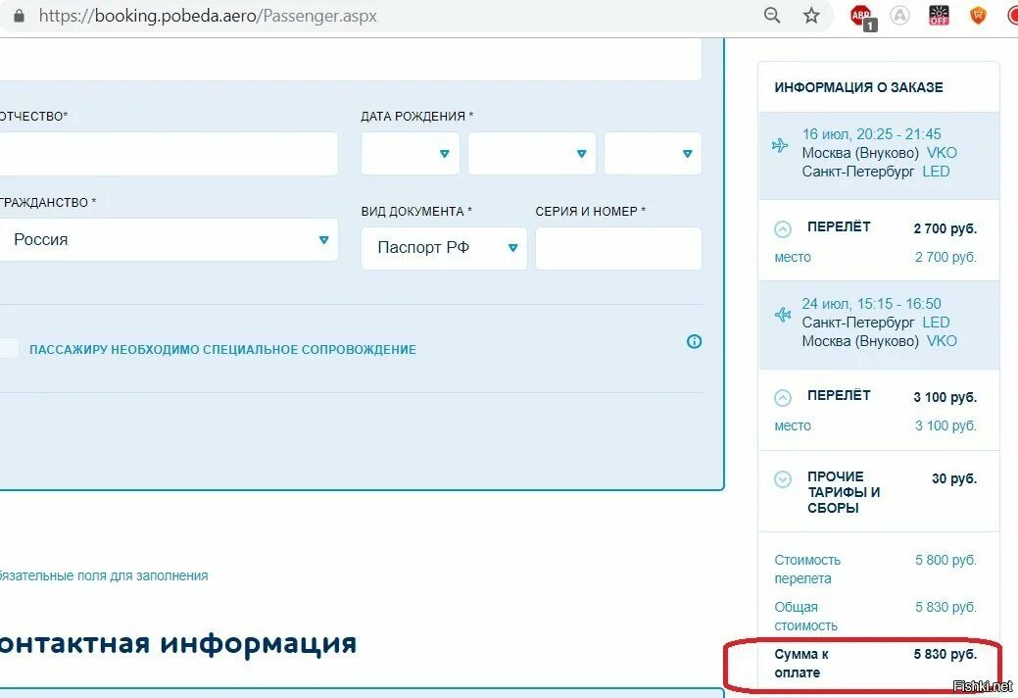Image resolution: width=1018 pixels, height=698 pixels.
Task: Click the mandatory fields note text
Action: [104, 575]
